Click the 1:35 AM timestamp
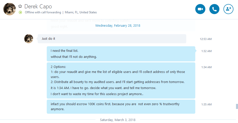This screenshot has height=123, width=238. click(x=206, y=104)
